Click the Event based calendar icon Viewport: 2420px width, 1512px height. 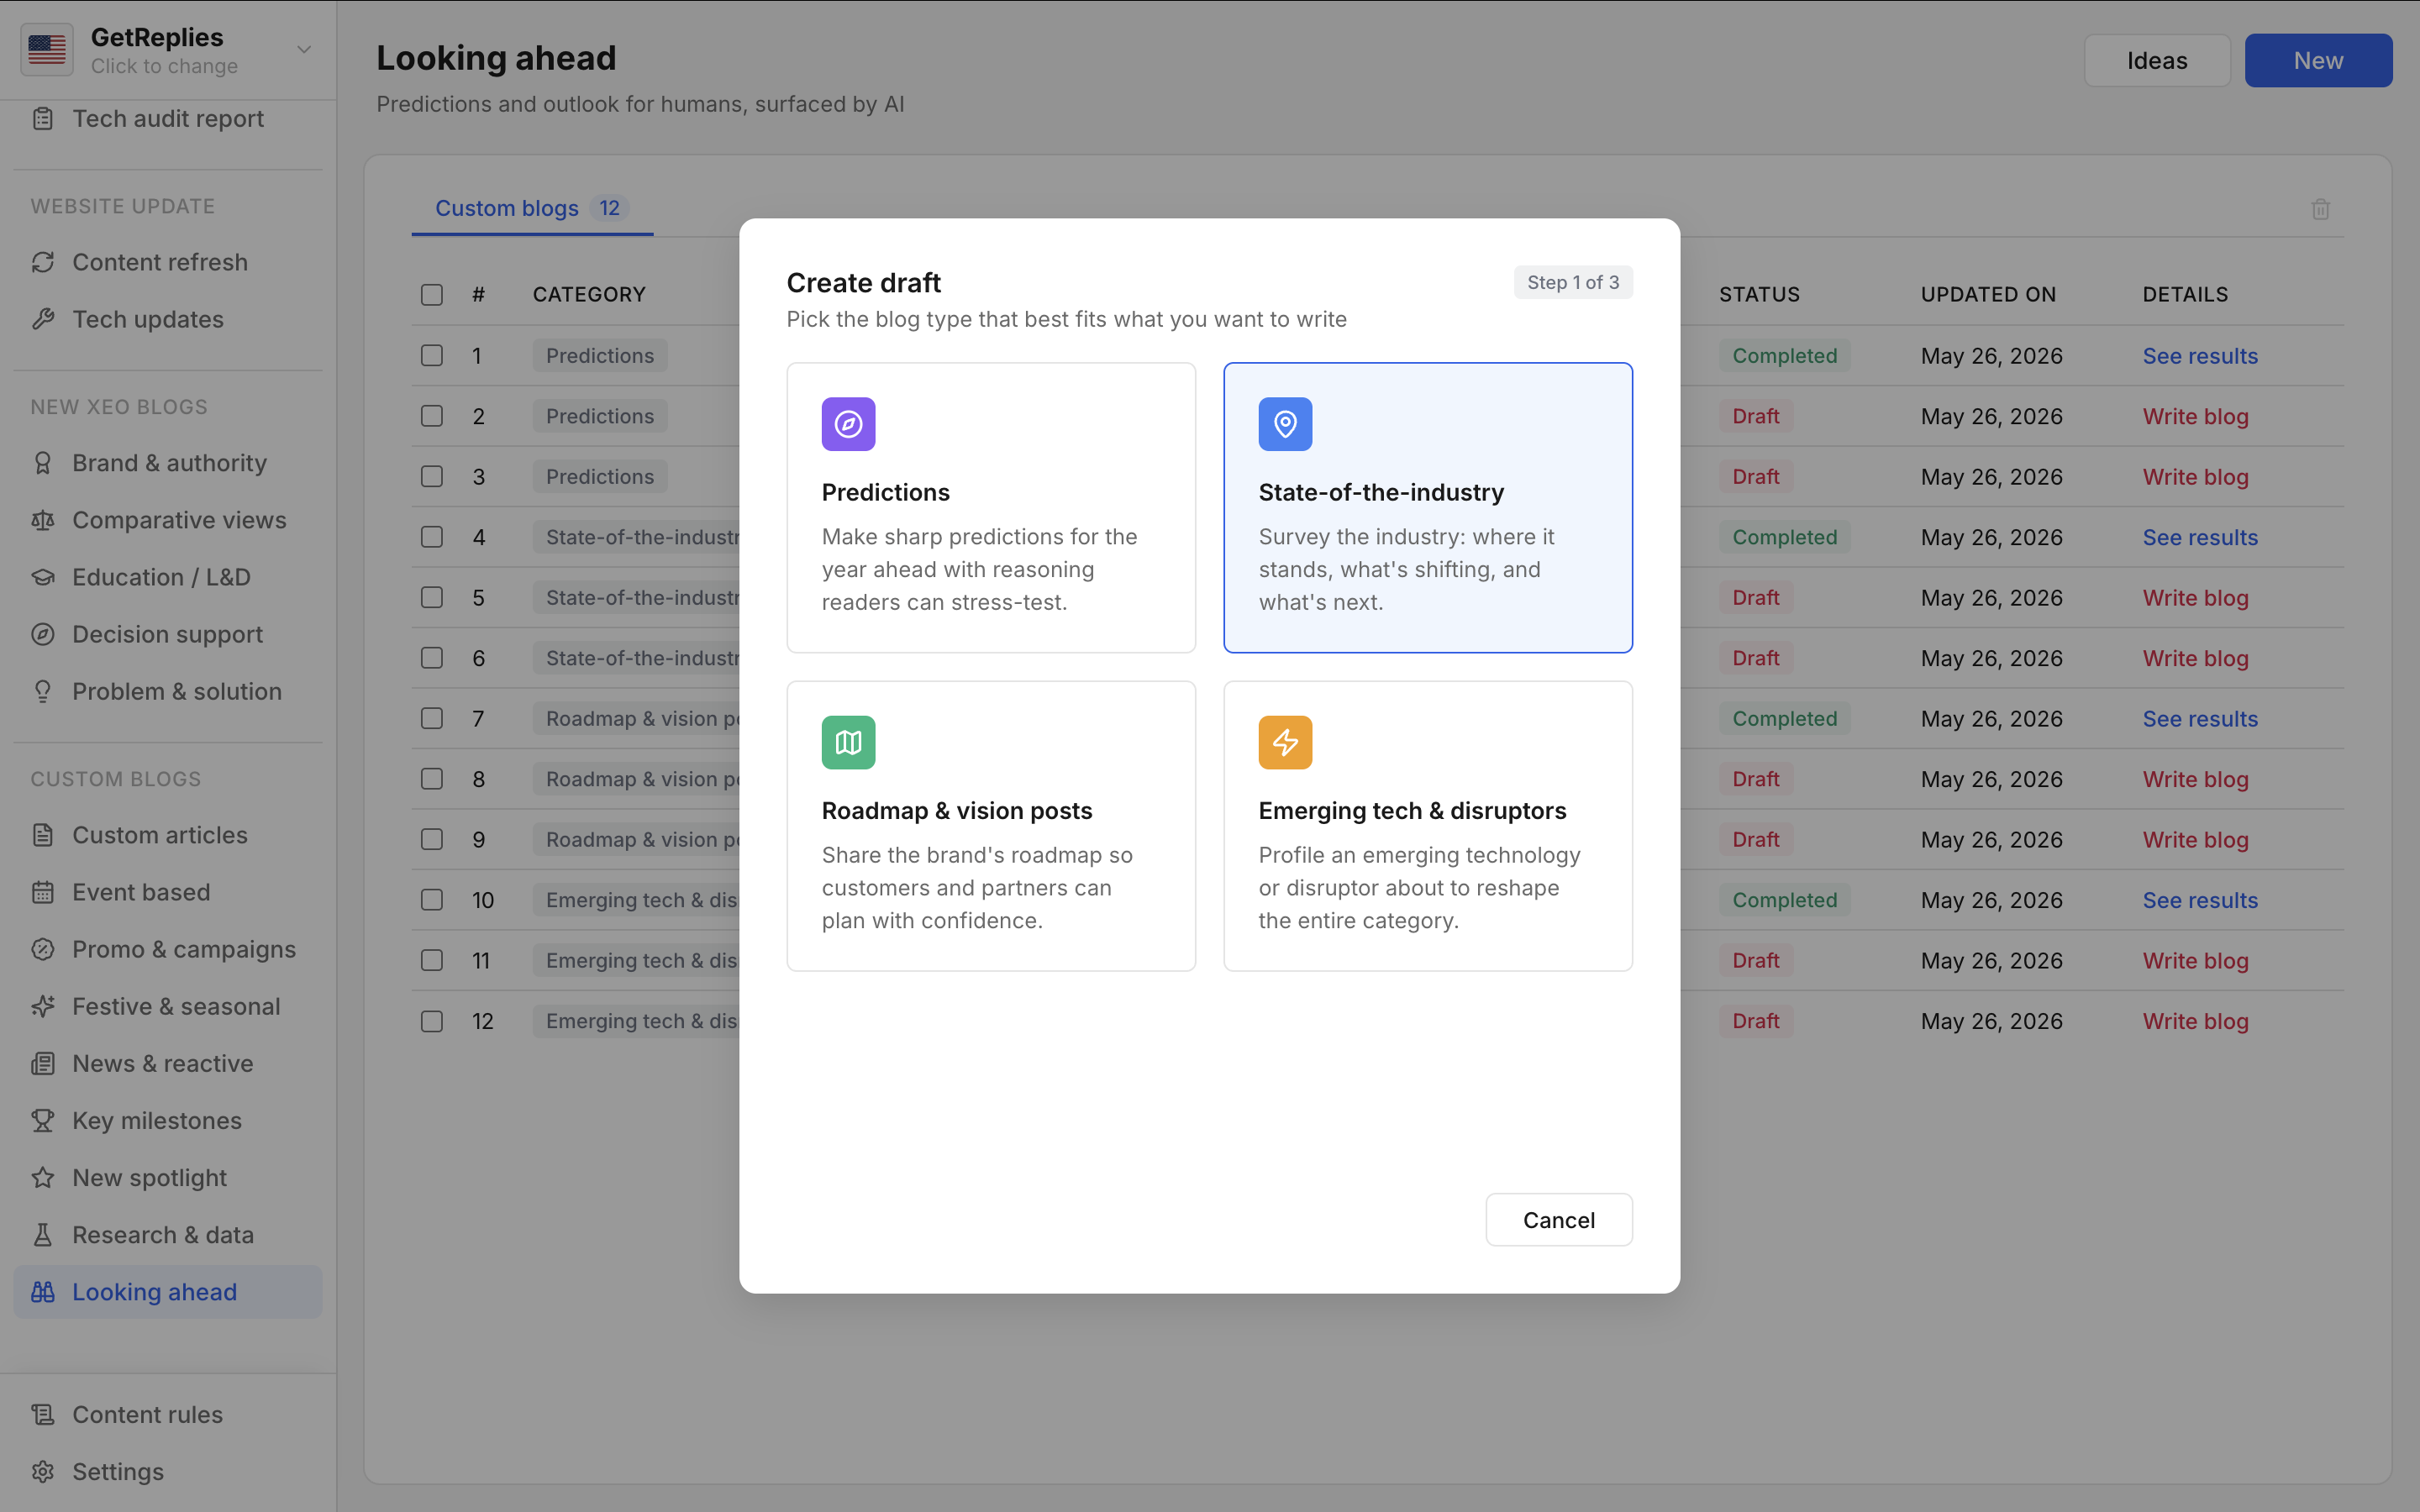pos(43,892)
